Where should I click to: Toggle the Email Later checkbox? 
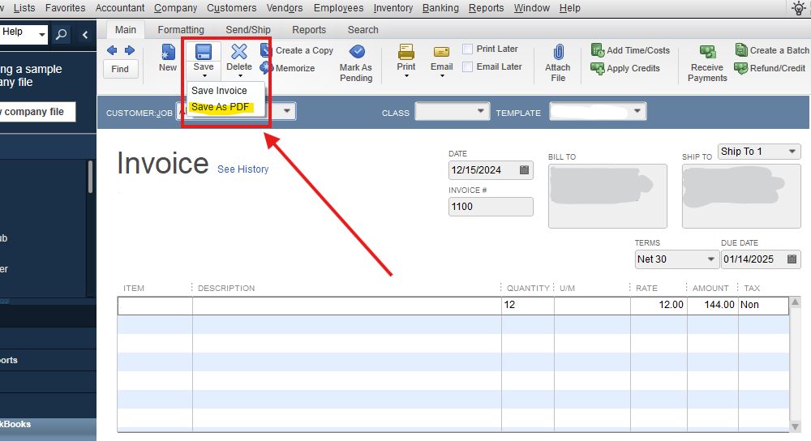coord(468,66)
